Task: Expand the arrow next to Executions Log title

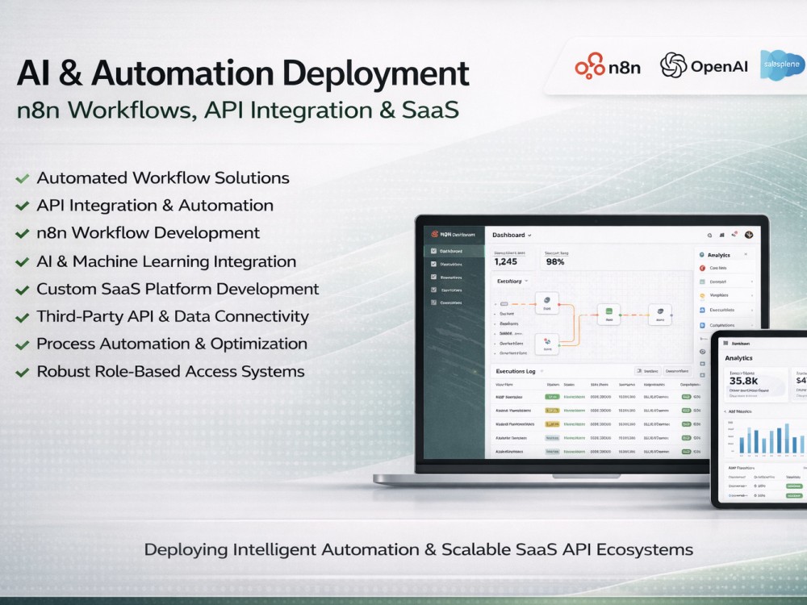Action: 542,371
